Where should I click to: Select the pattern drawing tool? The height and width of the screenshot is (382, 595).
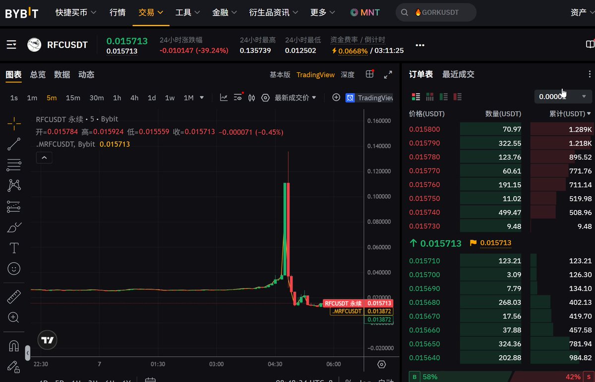14,185
